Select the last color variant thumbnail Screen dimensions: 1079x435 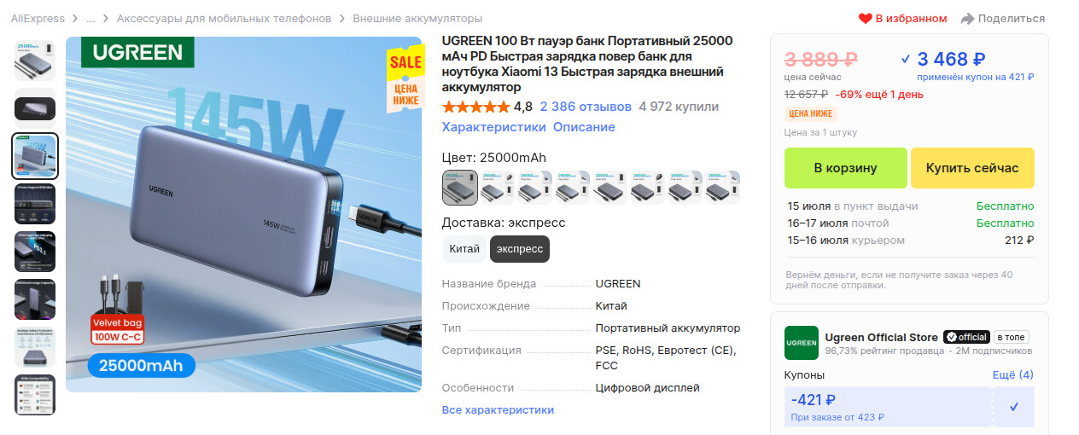[723, 188]
